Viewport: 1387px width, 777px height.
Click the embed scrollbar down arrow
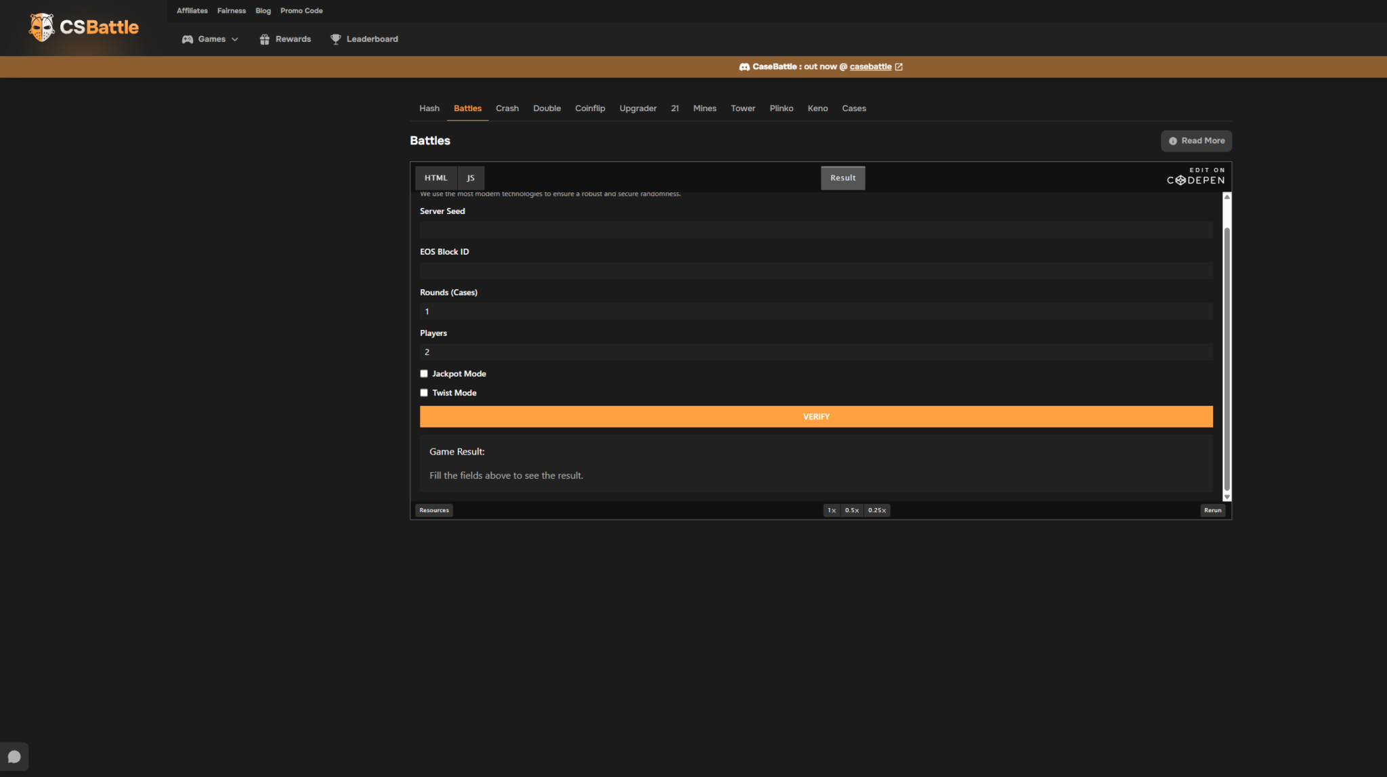click(x=1226, y=497)
